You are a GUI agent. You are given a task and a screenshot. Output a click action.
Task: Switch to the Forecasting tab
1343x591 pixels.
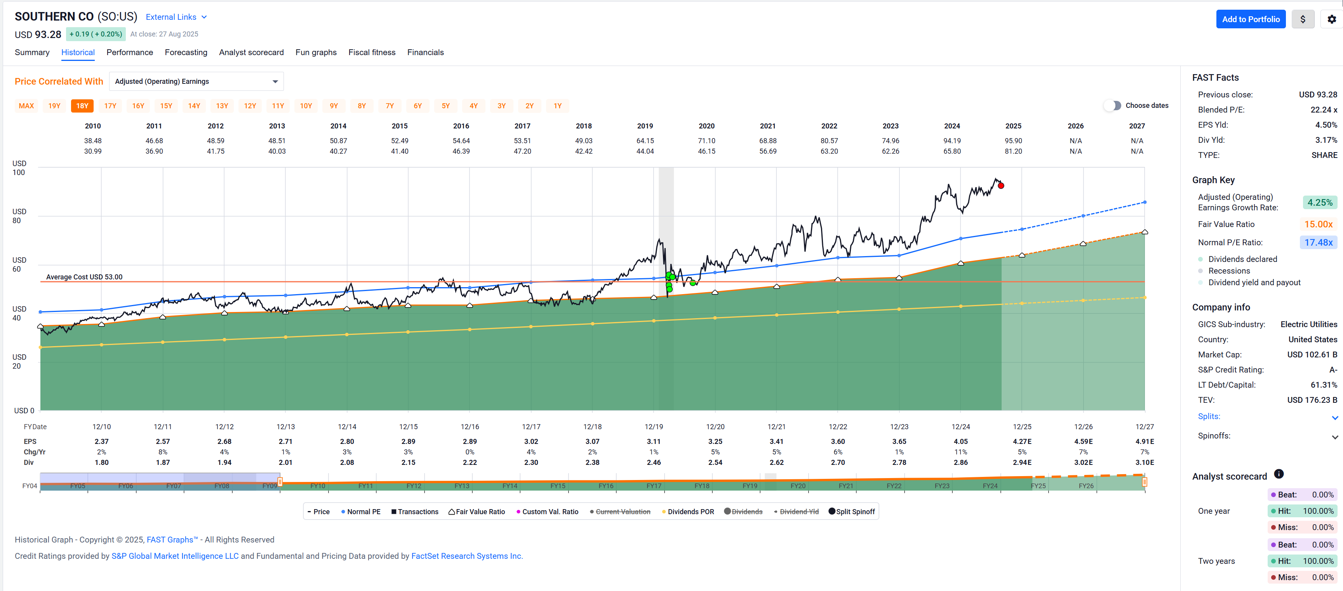point(186,52)
